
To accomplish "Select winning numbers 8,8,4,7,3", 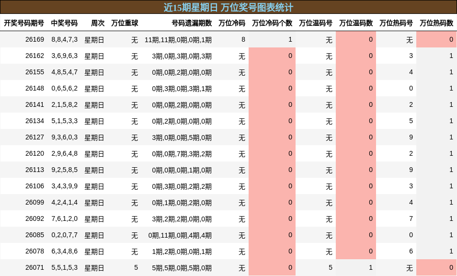I will point(64,40).
